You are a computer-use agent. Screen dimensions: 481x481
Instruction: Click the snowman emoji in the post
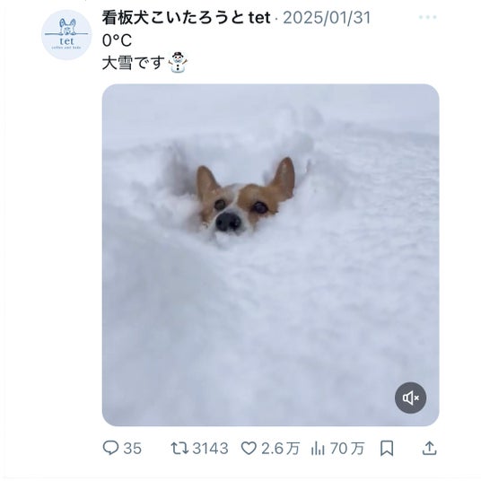point(179,62)
